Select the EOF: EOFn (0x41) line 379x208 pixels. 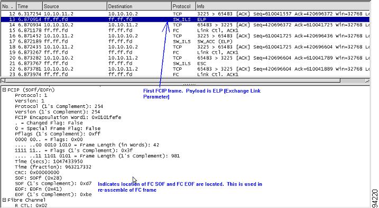[x=39, y=189]
